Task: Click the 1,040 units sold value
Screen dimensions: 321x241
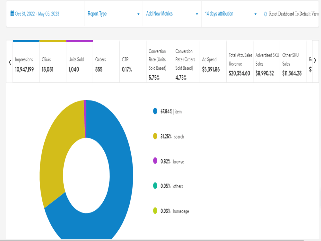Action: [74, 69]
